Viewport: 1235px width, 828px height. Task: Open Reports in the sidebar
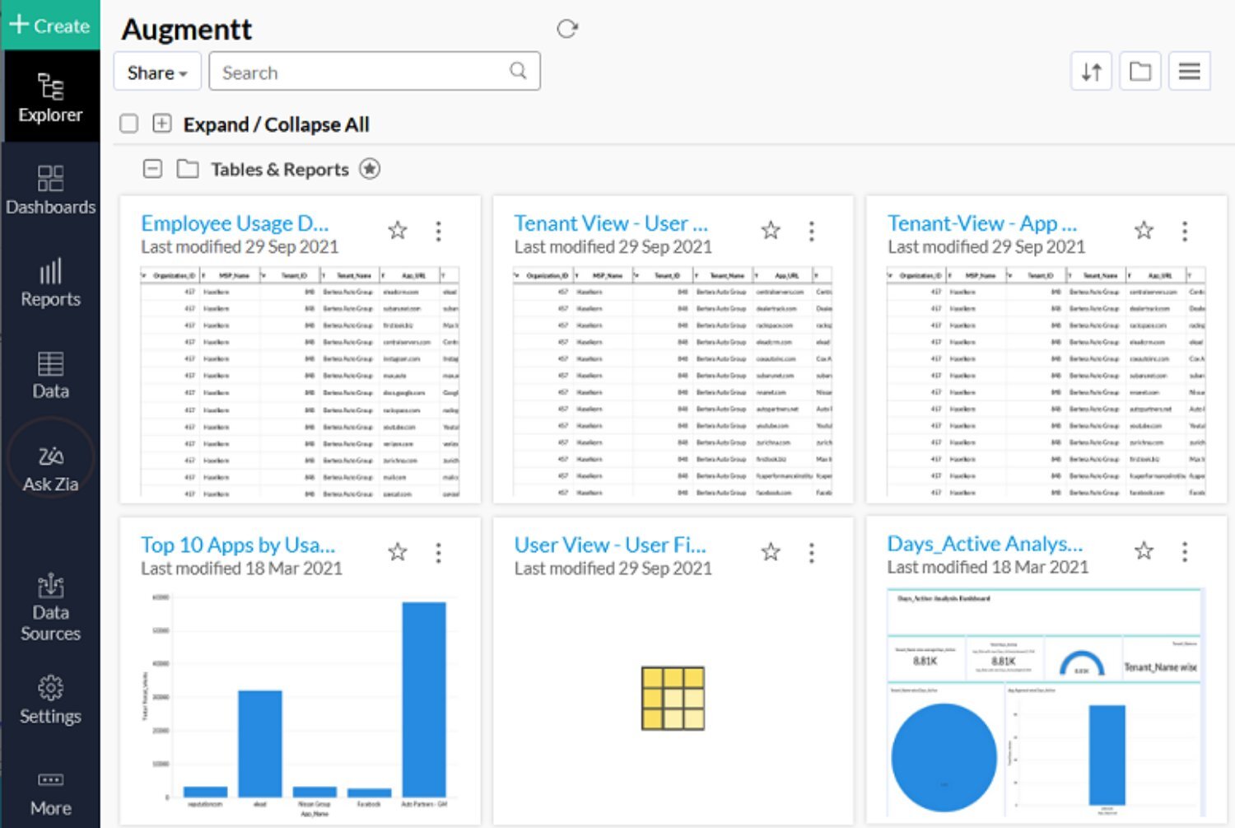50,283
